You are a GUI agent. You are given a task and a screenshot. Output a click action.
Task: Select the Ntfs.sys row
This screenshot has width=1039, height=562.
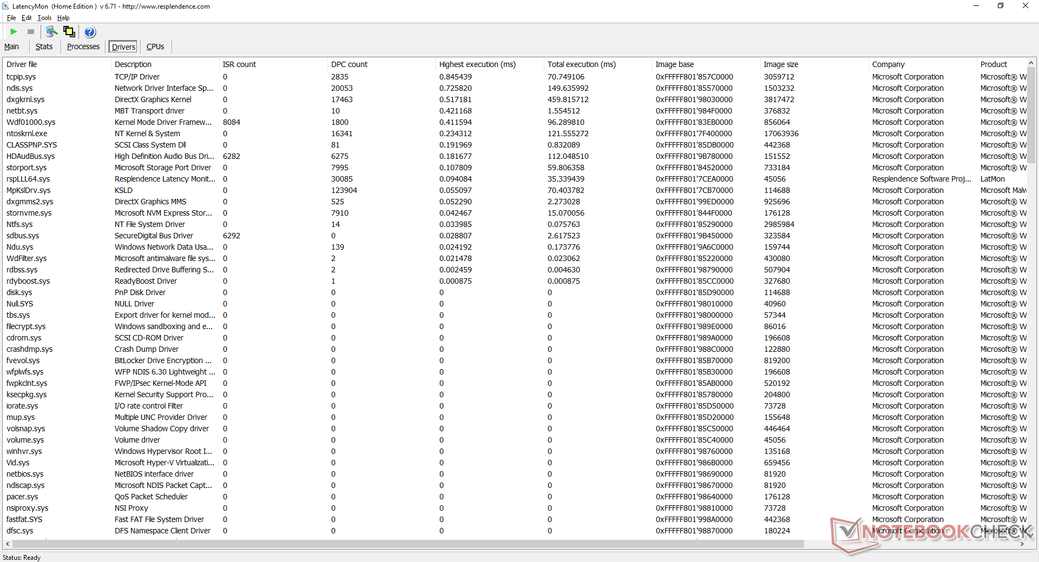coord(515,224)
